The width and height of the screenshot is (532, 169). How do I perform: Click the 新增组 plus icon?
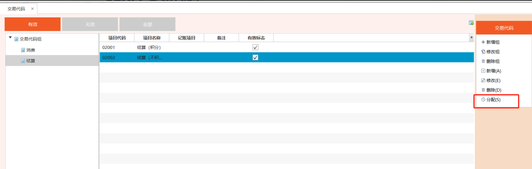pyautogui.click(x=483, y=42)
